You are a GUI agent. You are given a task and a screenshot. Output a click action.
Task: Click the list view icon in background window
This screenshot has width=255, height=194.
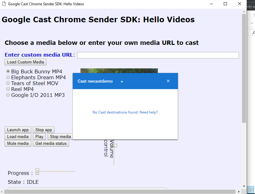pos(251,190)
